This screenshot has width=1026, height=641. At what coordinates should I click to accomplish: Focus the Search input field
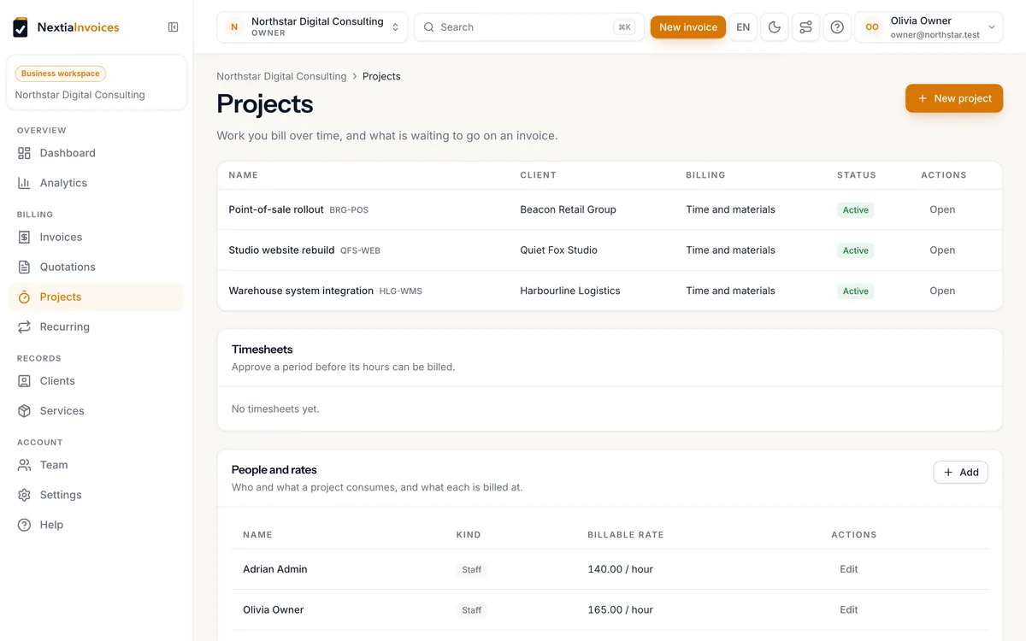pyautogui.click(x=528, y=27)
